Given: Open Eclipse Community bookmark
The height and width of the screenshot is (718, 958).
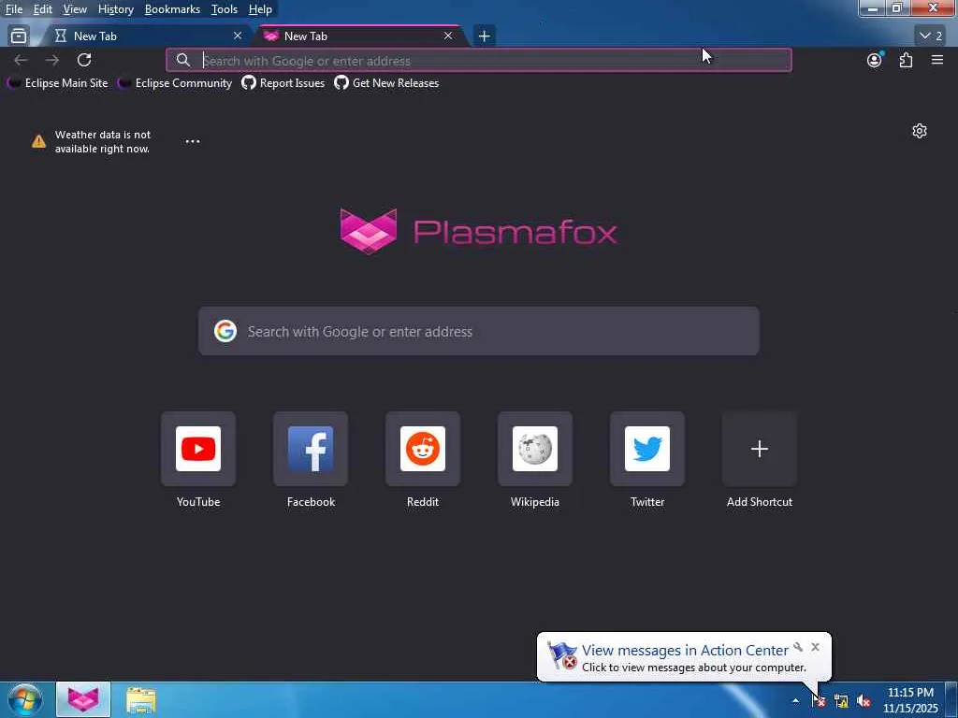Looking at the screenshot, I should pos(175,83).
